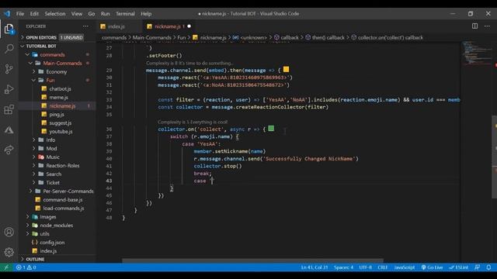Switch to the index.js tab
The height and width of the screenshot is (279, 497).
point(116,26)
